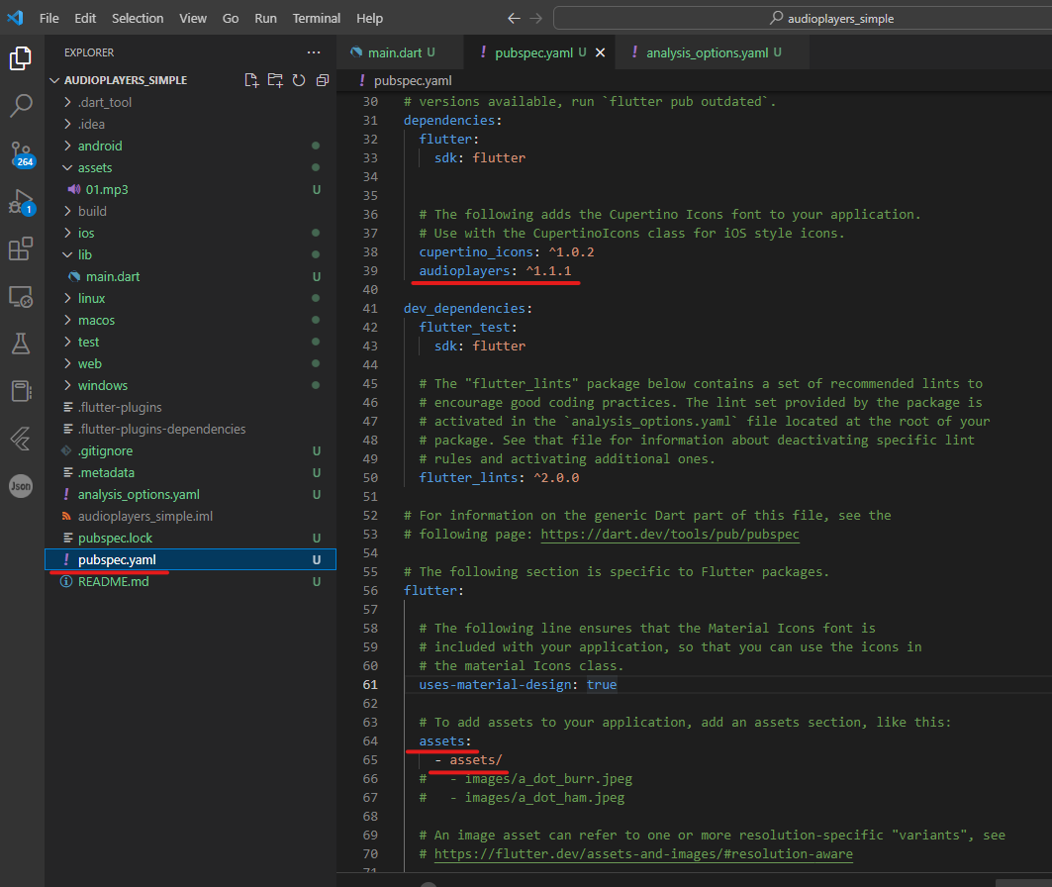Open the Run menu
Screen dimensions: 1052x887
(265, 18)
